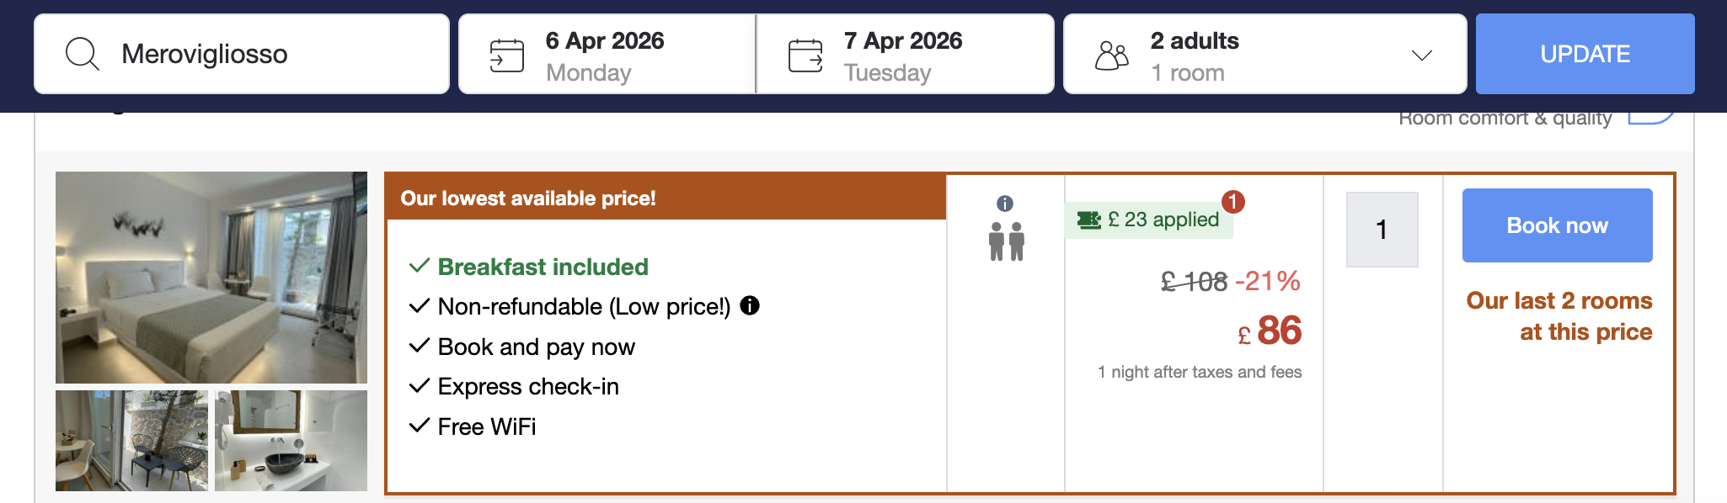Click the Book now button

[1557, 225]
